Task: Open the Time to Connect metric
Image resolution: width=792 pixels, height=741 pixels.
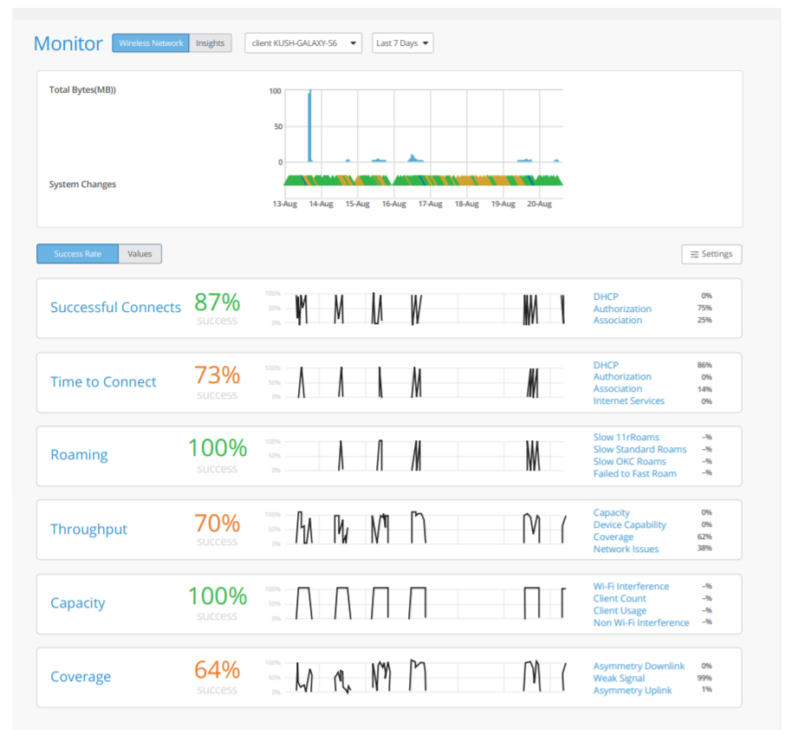Action: [103, 382]
